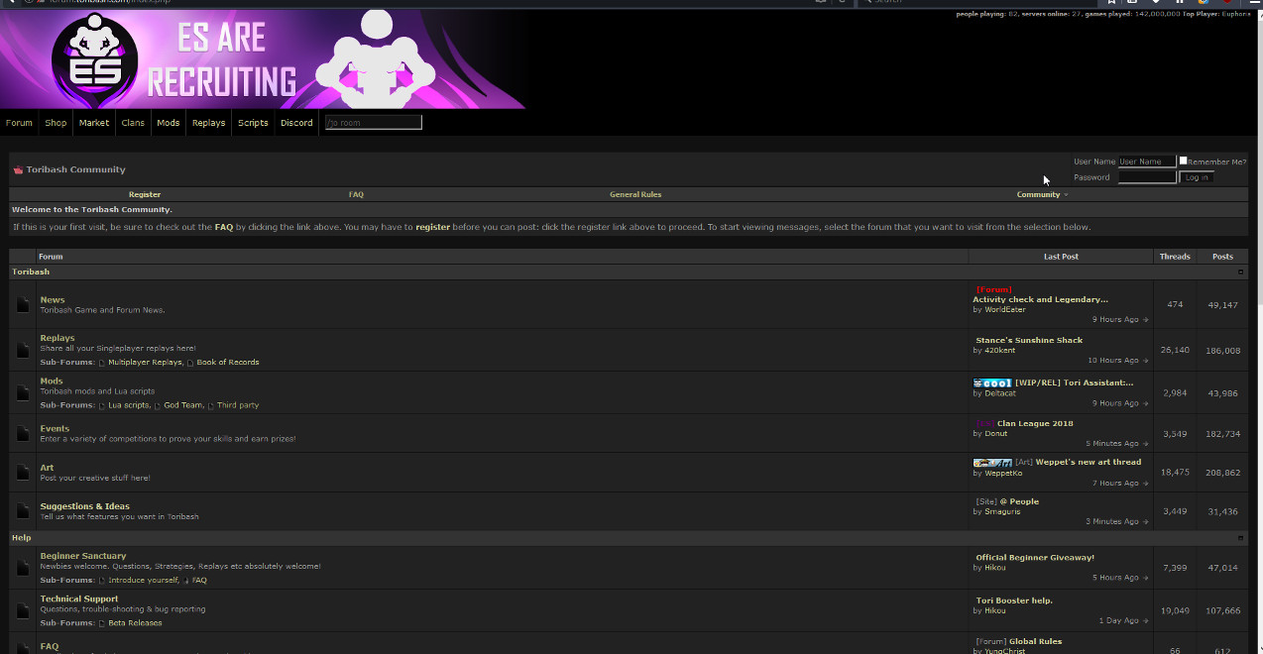Click the Toribash Community house icon
1263x654 pixels.
click(x=17, y=168)
